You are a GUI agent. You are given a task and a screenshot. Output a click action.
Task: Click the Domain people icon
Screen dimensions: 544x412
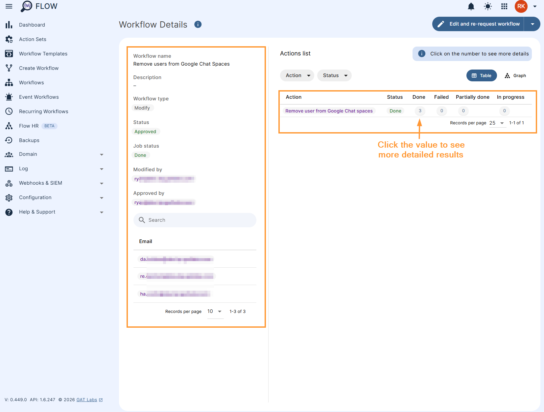(x=9, y=154)
